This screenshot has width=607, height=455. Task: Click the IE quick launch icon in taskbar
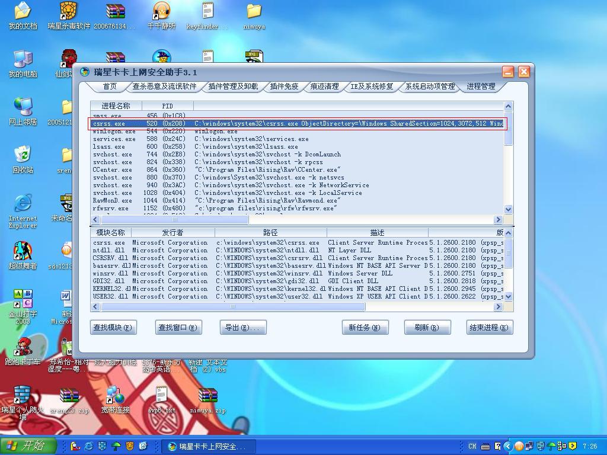[x=89, y=446]
